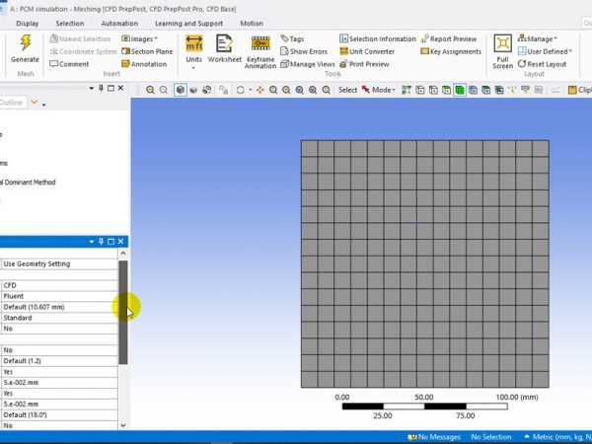Select the Default (1.2) growth rate cell

click(59, 361)
